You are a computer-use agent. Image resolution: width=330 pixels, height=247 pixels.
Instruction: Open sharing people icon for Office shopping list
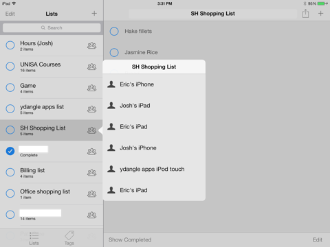click(x=91, y=194)
